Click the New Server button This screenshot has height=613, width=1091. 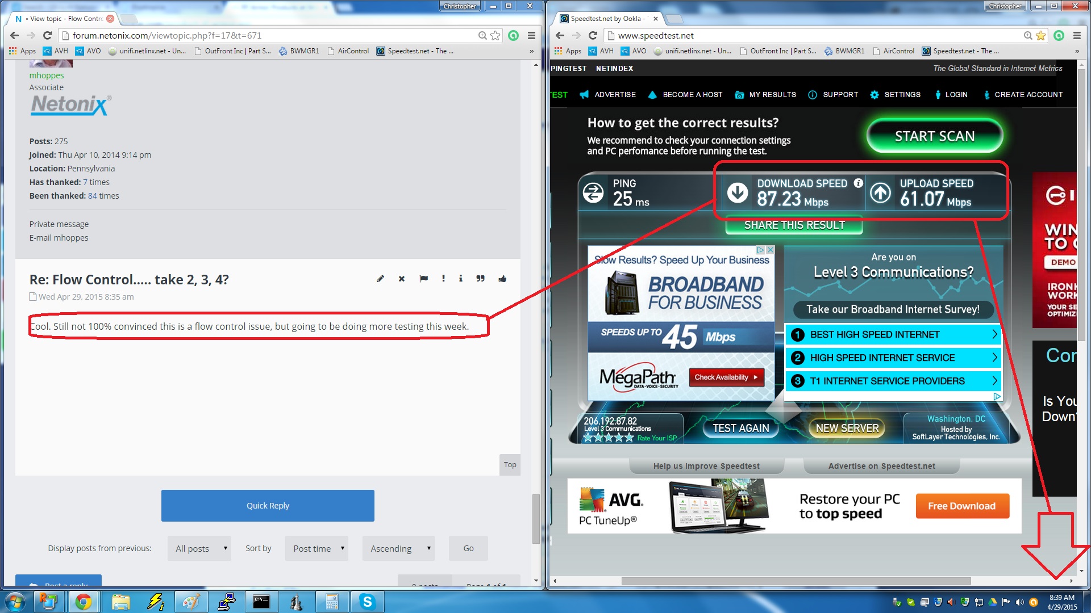coord(847,429)
